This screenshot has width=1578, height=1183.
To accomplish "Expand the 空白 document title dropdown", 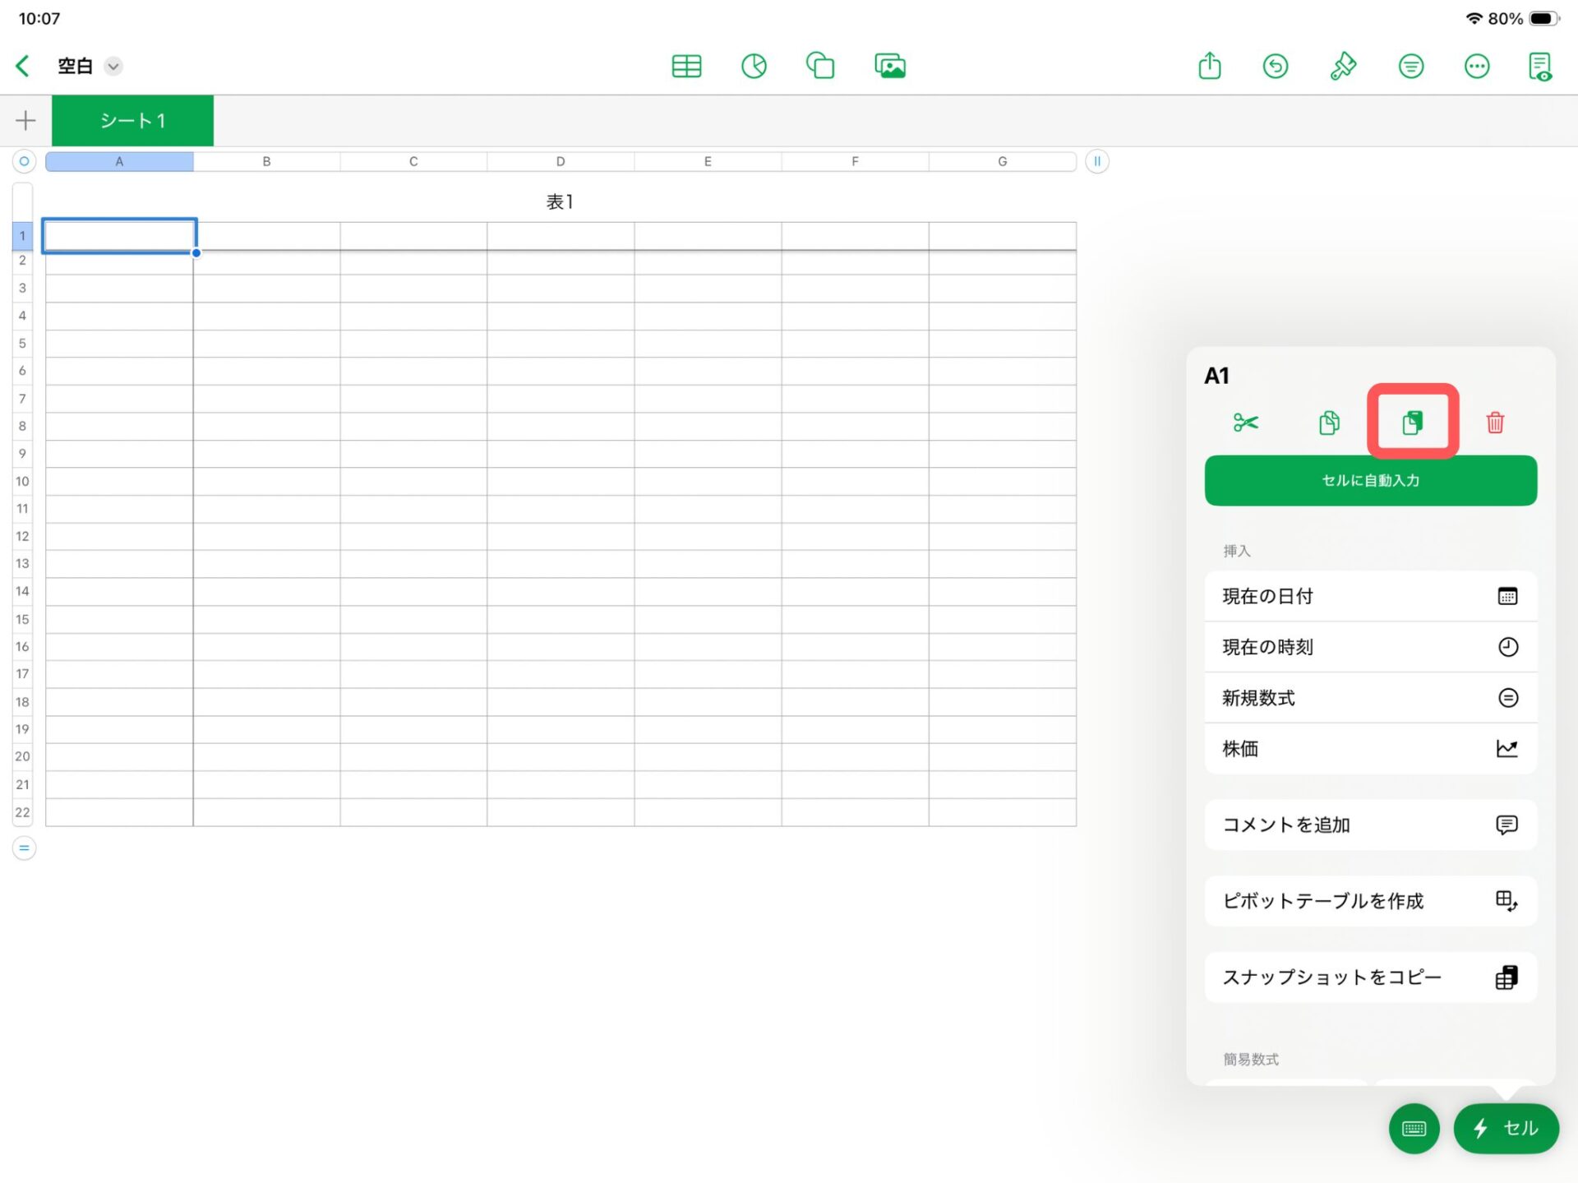I will point(113,66).
